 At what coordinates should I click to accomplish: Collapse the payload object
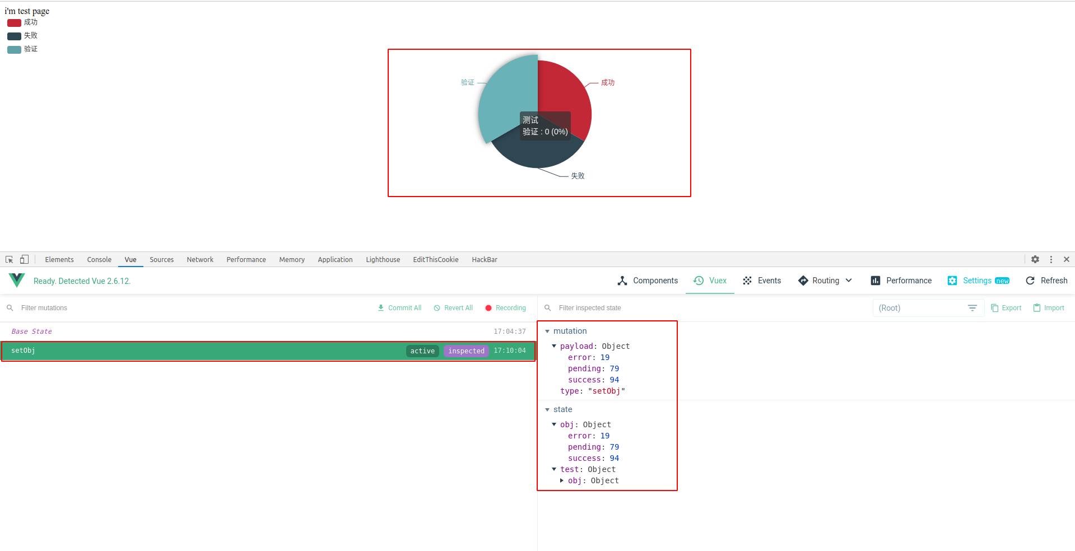coord(554,346)
